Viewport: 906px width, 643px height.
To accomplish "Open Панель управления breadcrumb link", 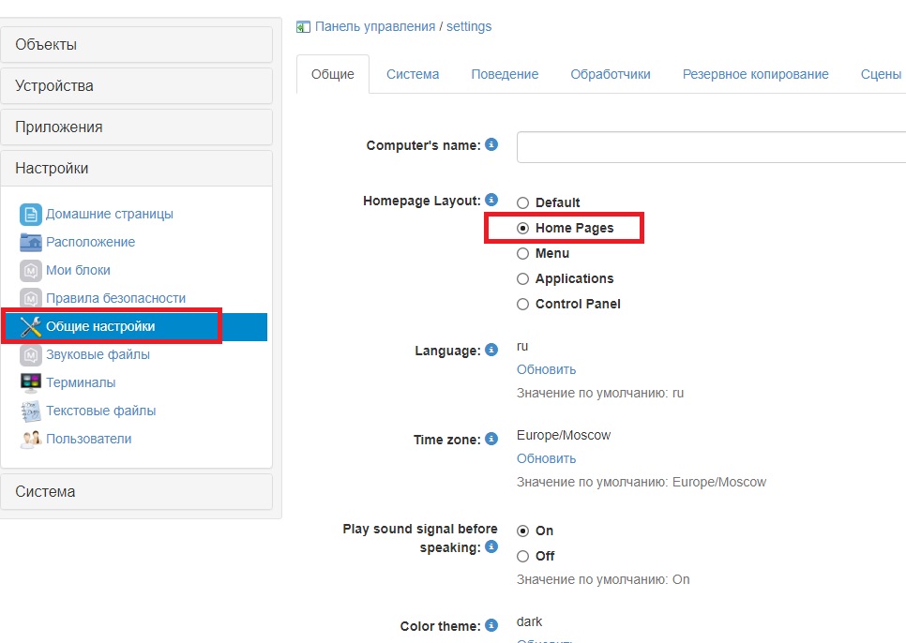I will 374,26.
